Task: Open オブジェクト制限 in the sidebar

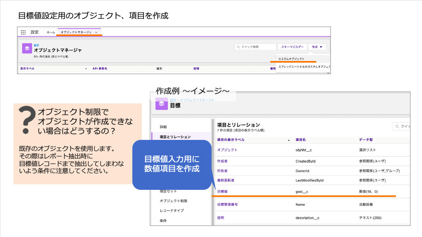Action: point(173,201)
